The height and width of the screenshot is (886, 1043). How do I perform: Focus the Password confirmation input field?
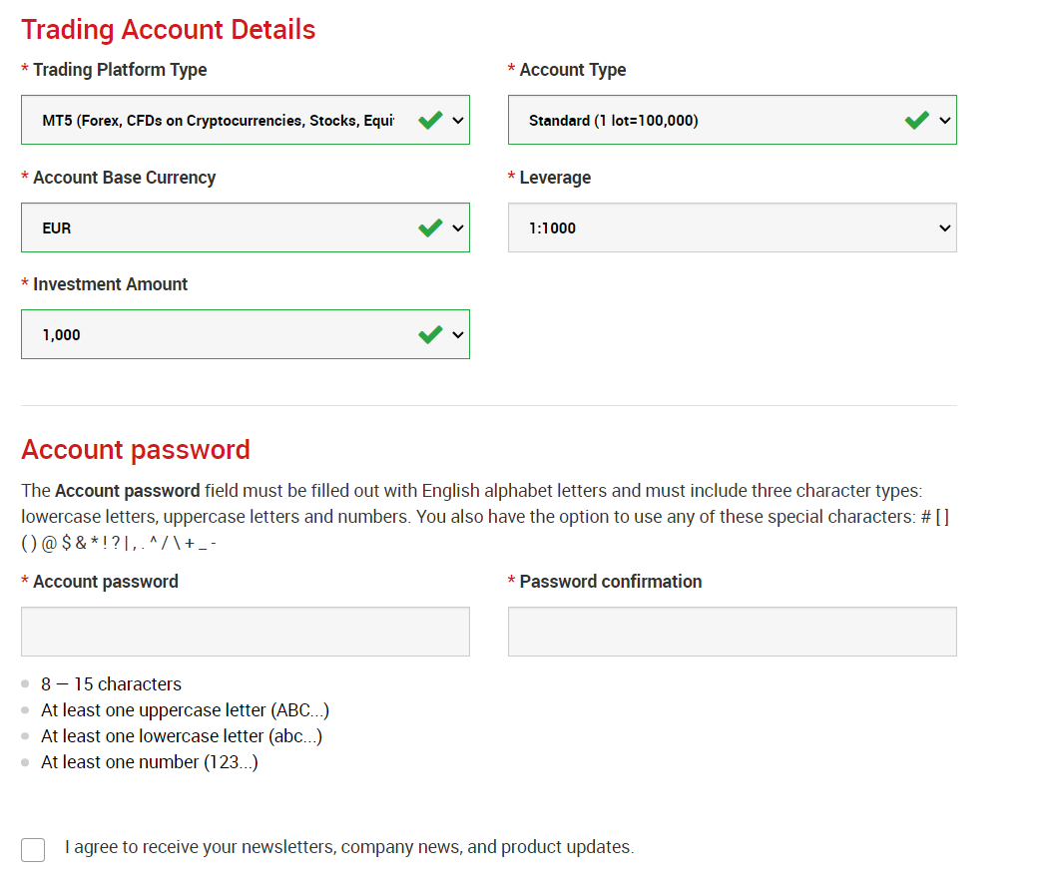[x=732, y=632]
